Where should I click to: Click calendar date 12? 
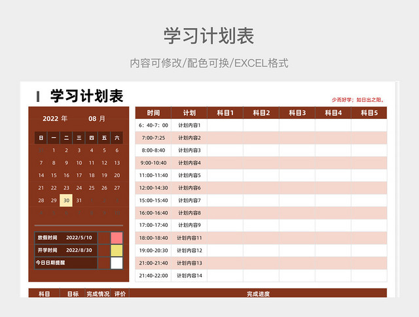[x=104, y=163]
